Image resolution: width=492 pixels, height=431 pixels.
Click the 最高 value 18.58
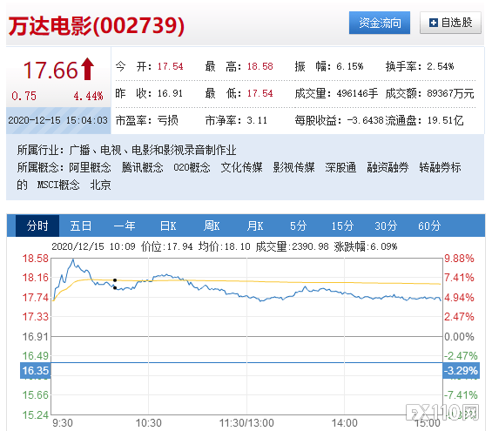pyautogui.click(x=259, y=66)
